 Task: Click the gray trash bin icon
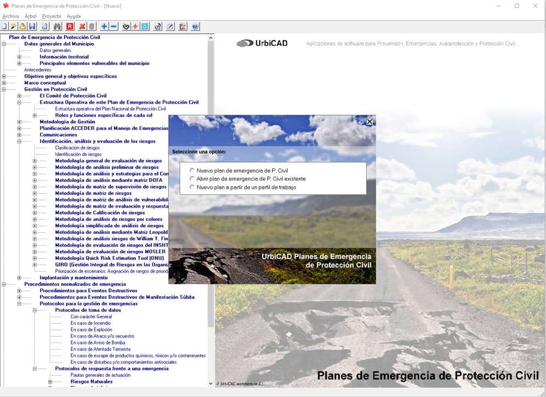[x=92, y=26]
